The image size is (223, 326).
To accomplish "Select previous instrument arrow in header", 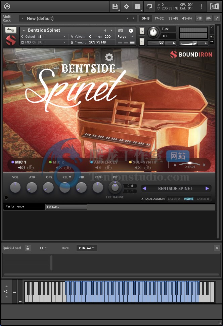I will click(x=105, y=30).
